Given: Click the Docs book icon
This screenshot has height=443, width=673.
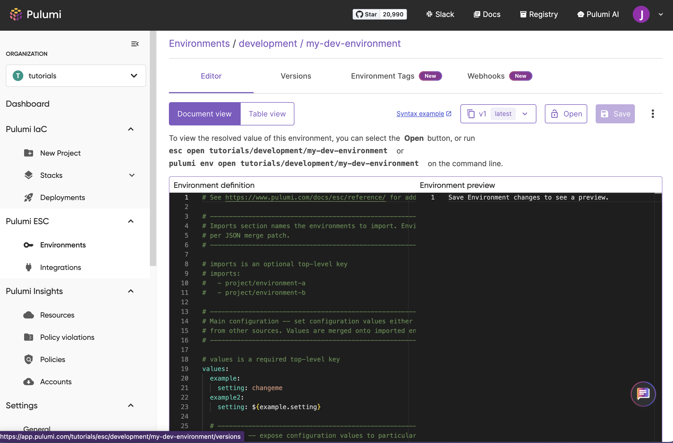Looking at the screenshot, I should point(477,14).
